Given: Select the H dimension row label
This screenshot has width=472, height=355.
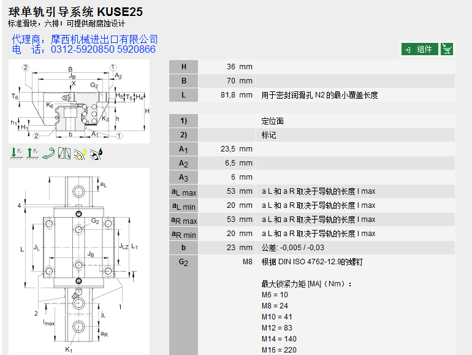Looking at the screenshot, I should (x=183, y=67).
